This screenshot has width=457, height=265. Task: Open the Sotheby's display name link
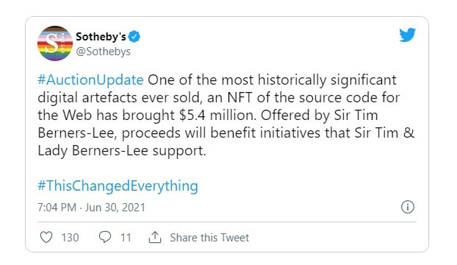[101, 37]
